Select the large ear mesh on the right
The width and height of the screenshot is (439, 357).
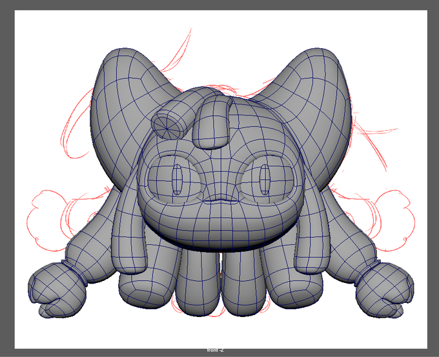click(316, 112)
